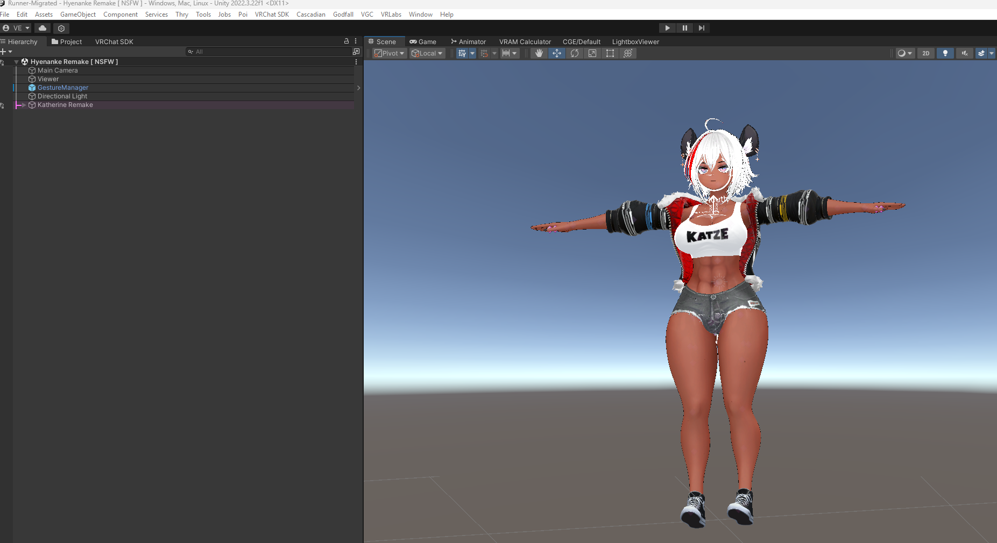Open the VE account dropdown

(16, 28)
